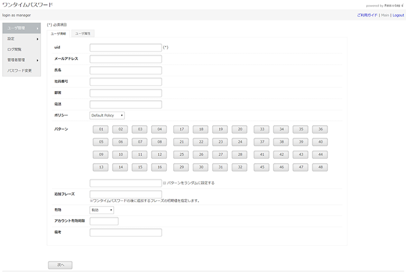Select the ユーザ情報 tab
The width and height of the screenshot is (406, 272).
58,34
